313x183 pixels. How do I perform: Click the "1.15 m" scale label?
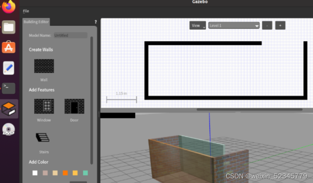tap(121, 93)
